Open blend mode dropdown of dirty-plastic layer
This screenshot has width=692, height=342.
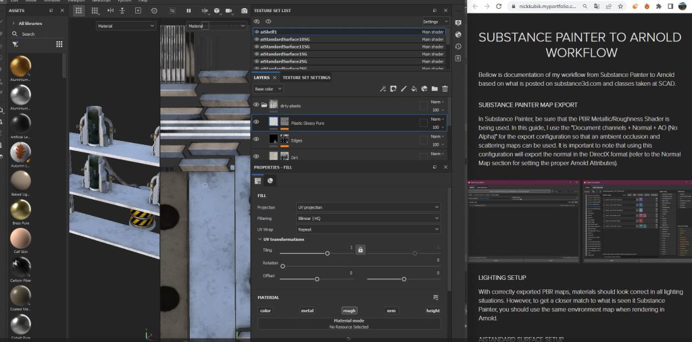pos(437,102)
